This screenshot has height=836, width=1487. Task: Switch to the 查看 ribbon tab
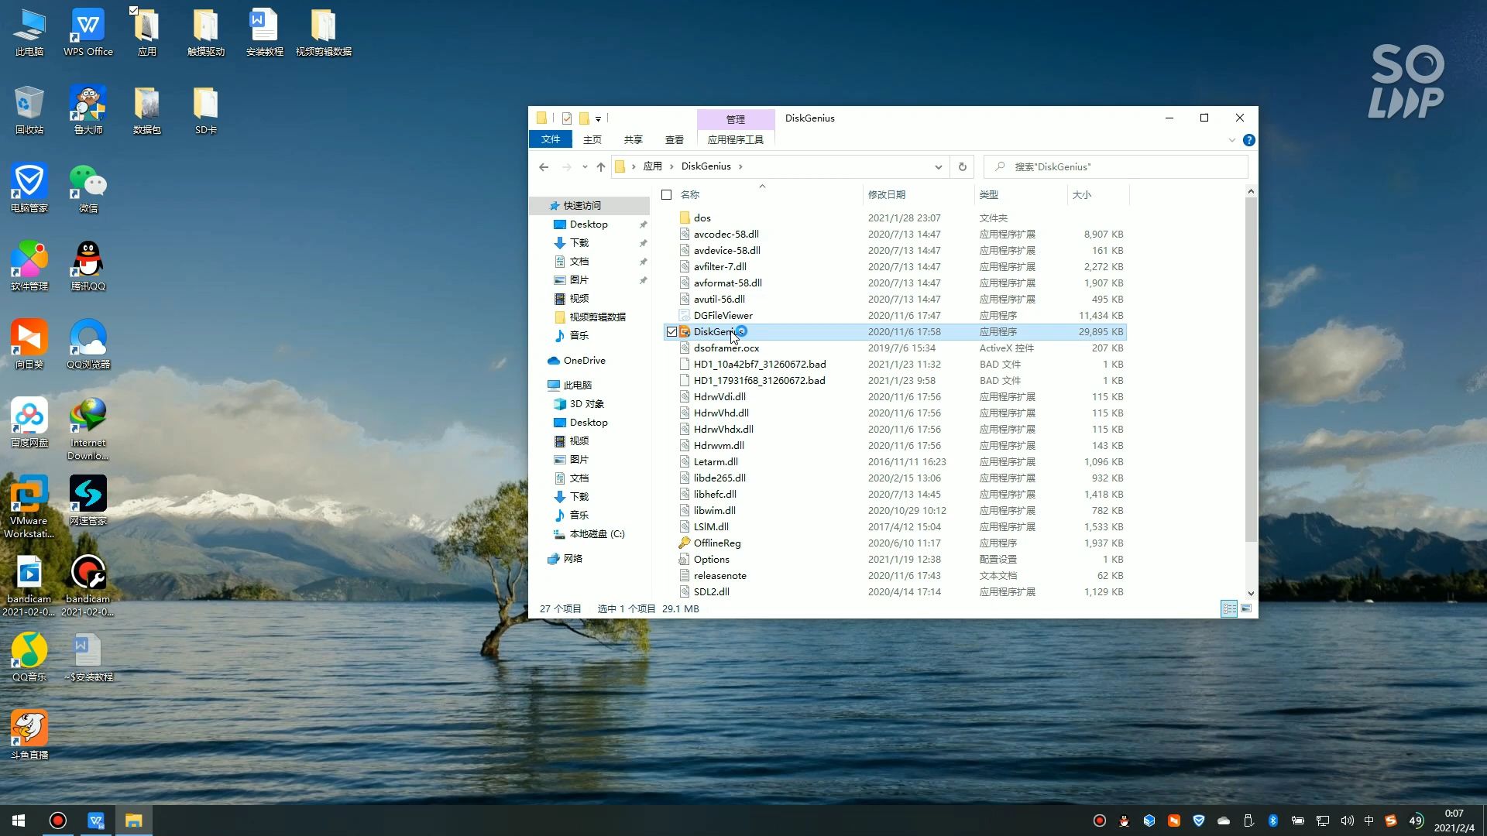(x=675, y=139)
